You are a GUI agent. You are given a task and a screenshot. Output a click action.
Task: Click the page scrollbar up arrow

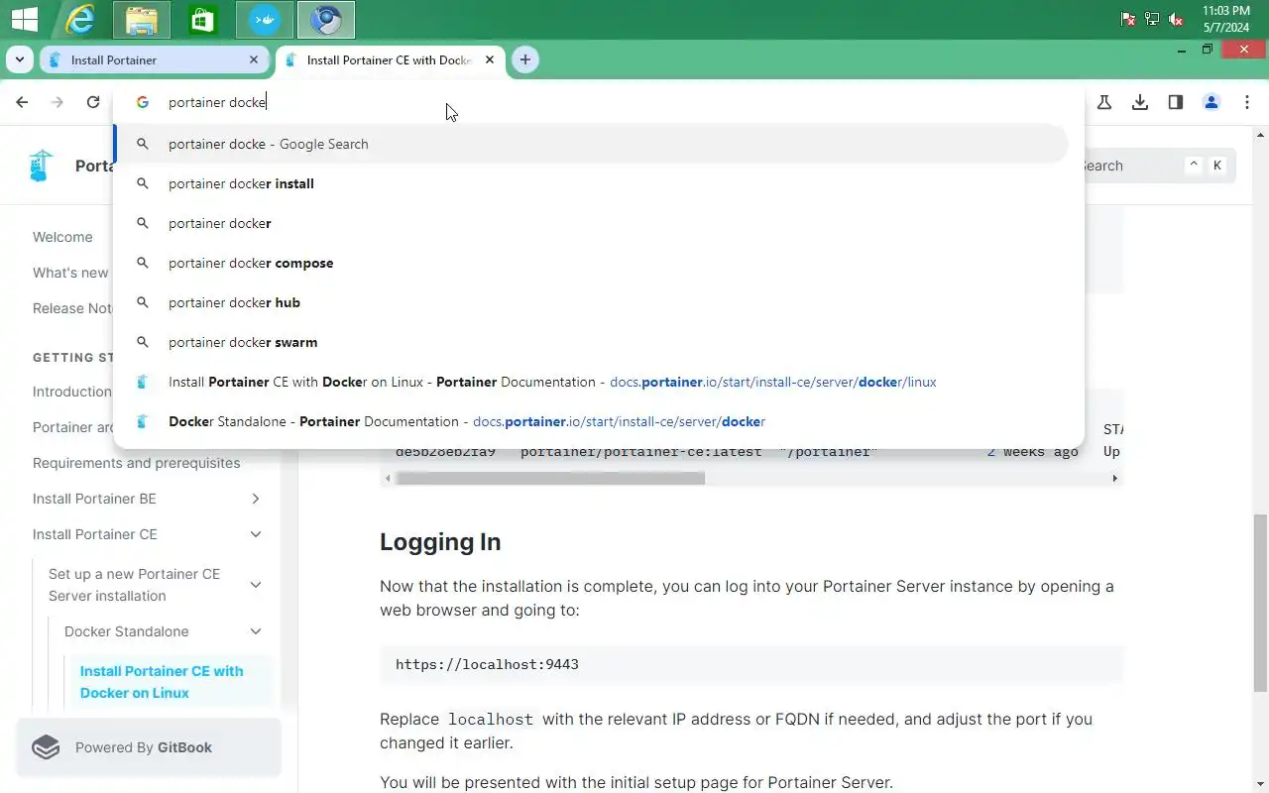point(1261,133)
